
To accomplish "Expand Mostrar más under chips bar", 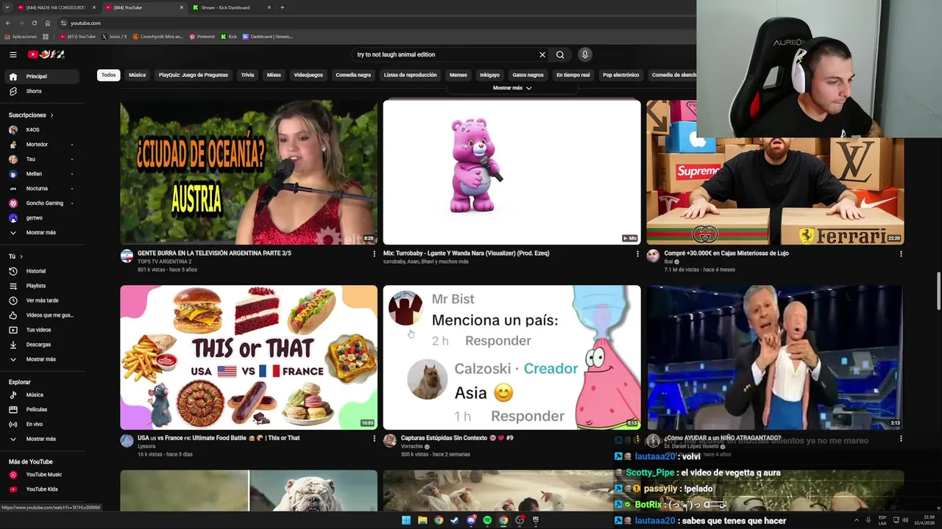I will [512, 88].
